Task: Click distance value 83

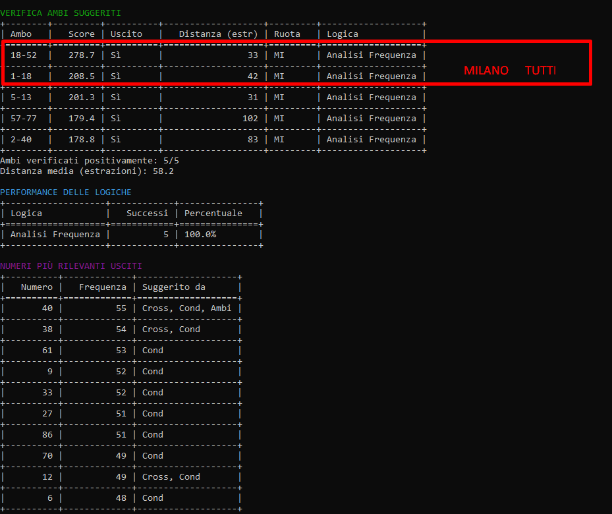Action: (253, 139)
